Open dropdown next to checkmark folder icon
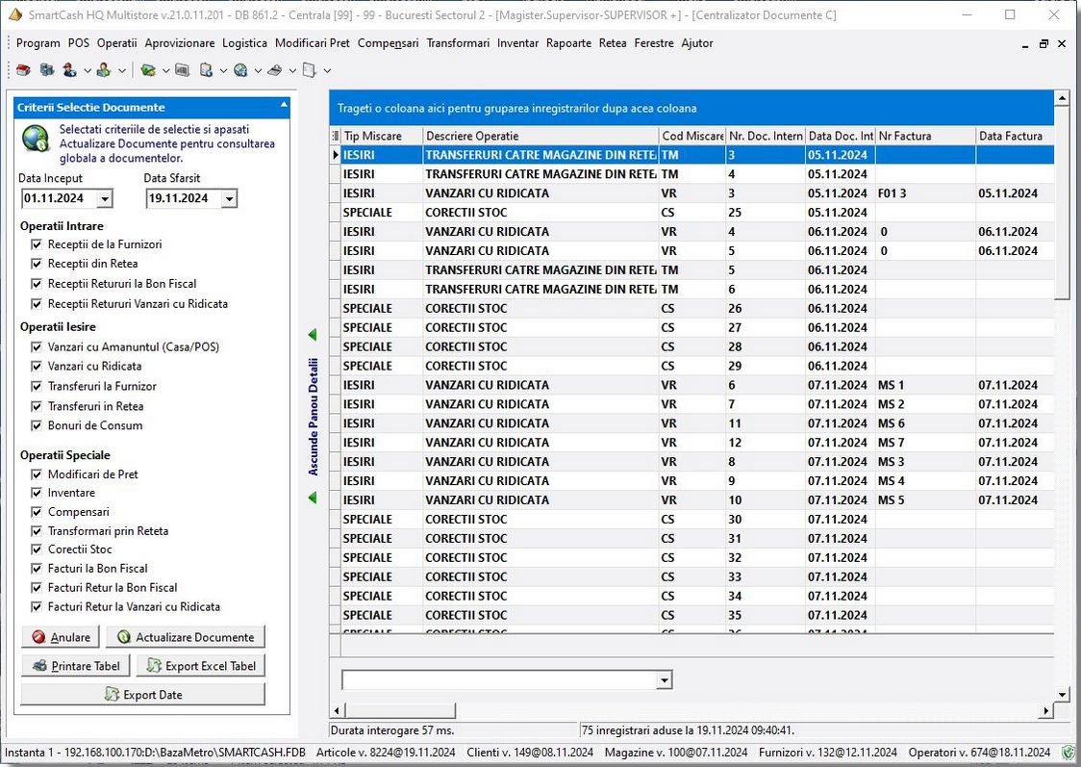The height and width of the screenshot is (767, 1081). coord(165,70)
